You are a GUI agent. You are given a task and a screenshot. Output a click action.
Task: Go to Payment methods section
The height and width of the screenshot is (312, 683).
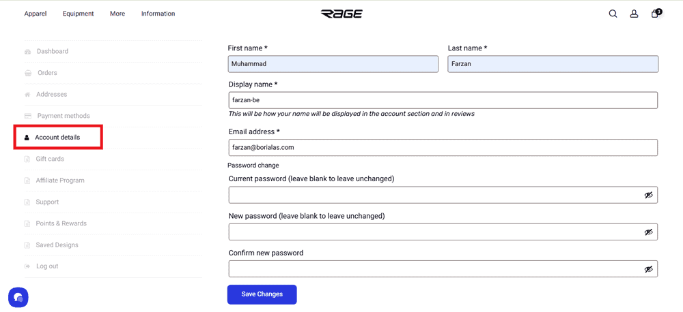[63, 116]
